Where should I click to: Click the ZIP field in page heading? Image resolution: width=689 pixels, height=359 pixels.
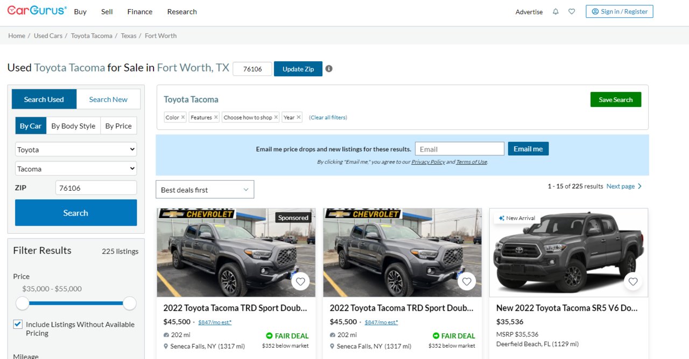(x=252, y=69)
